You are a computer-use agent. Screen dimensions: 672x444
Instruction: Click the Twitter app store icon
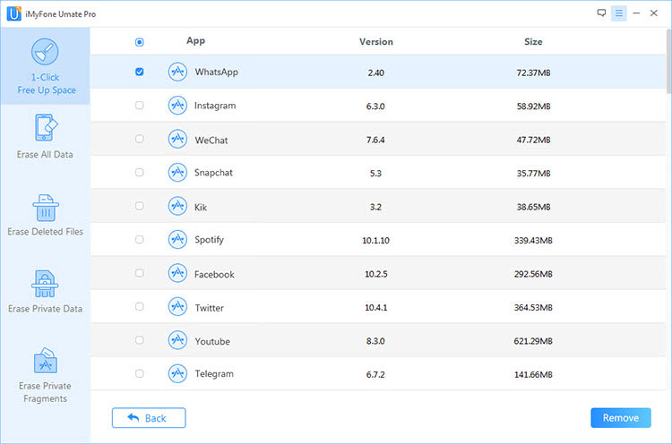(x=177, y=306)
